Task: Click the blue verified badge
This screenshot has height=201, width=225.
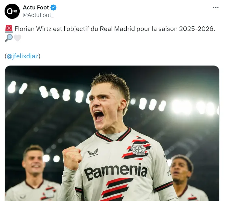Action: (x=53, y=8)
